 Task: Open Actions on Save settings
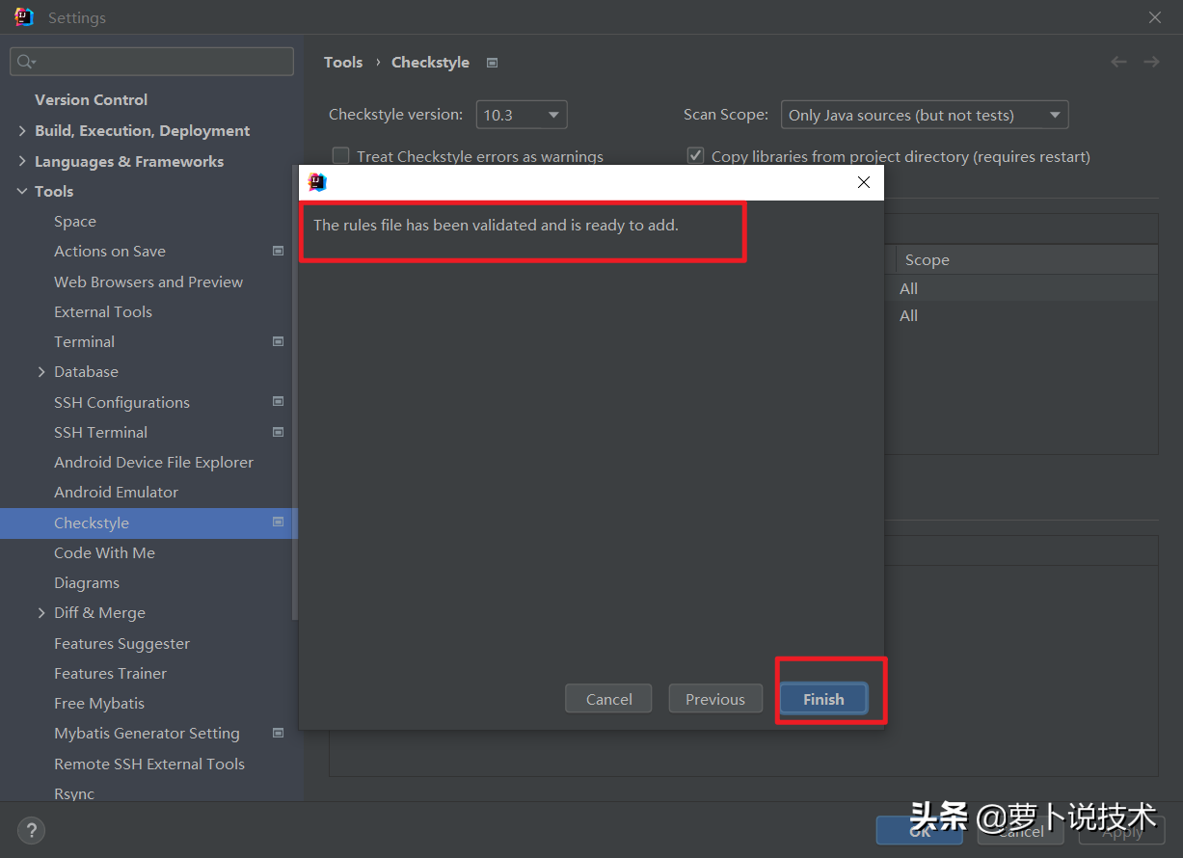coord(110,252)
